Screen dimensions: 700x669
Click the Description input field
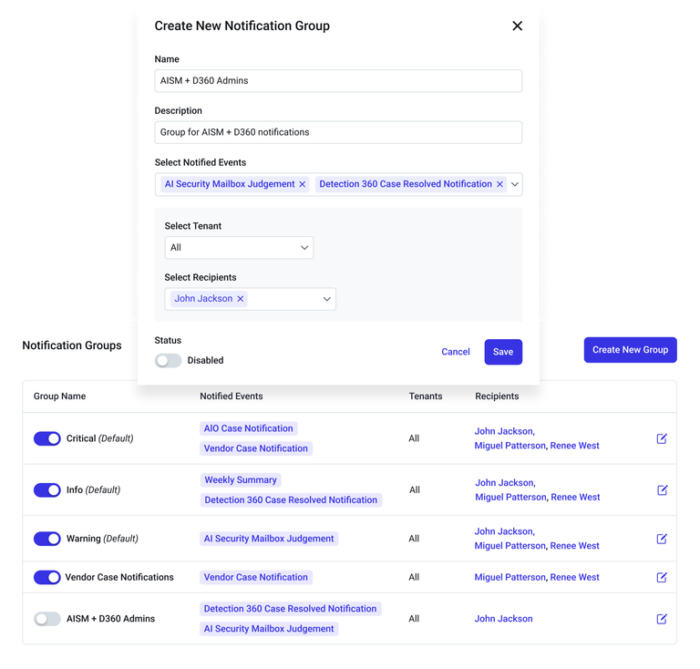pos(338,132)
